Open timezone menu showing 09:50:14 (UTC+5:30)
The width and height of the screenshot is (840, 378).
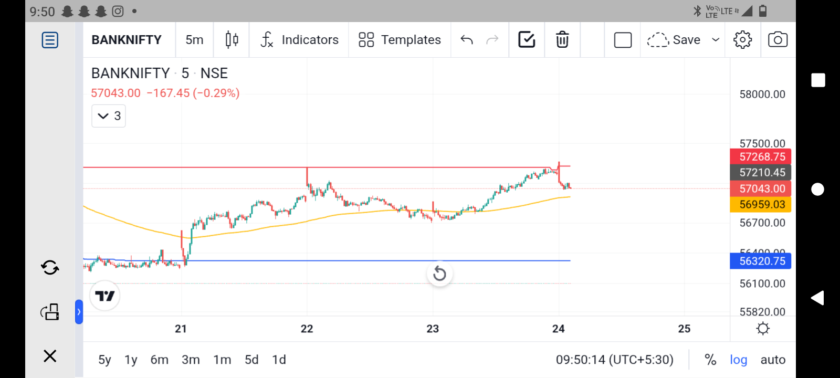[x=614, y=360]
